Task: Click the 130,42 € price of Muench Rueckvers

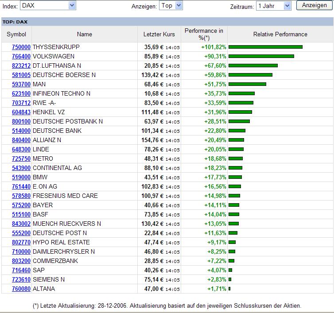Action: click(x=152, y=224)
